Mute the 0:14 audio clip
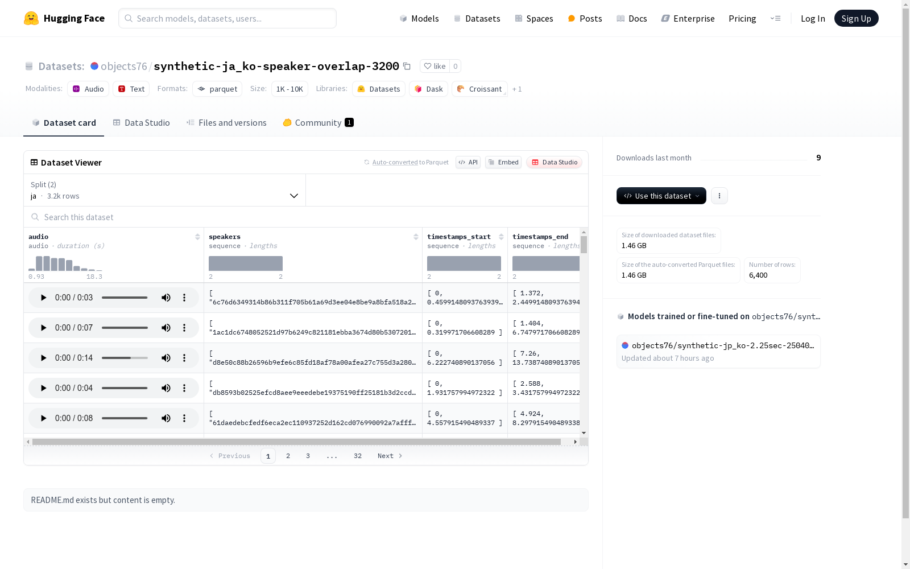This screenshot has width=910, height=569. 166,358
